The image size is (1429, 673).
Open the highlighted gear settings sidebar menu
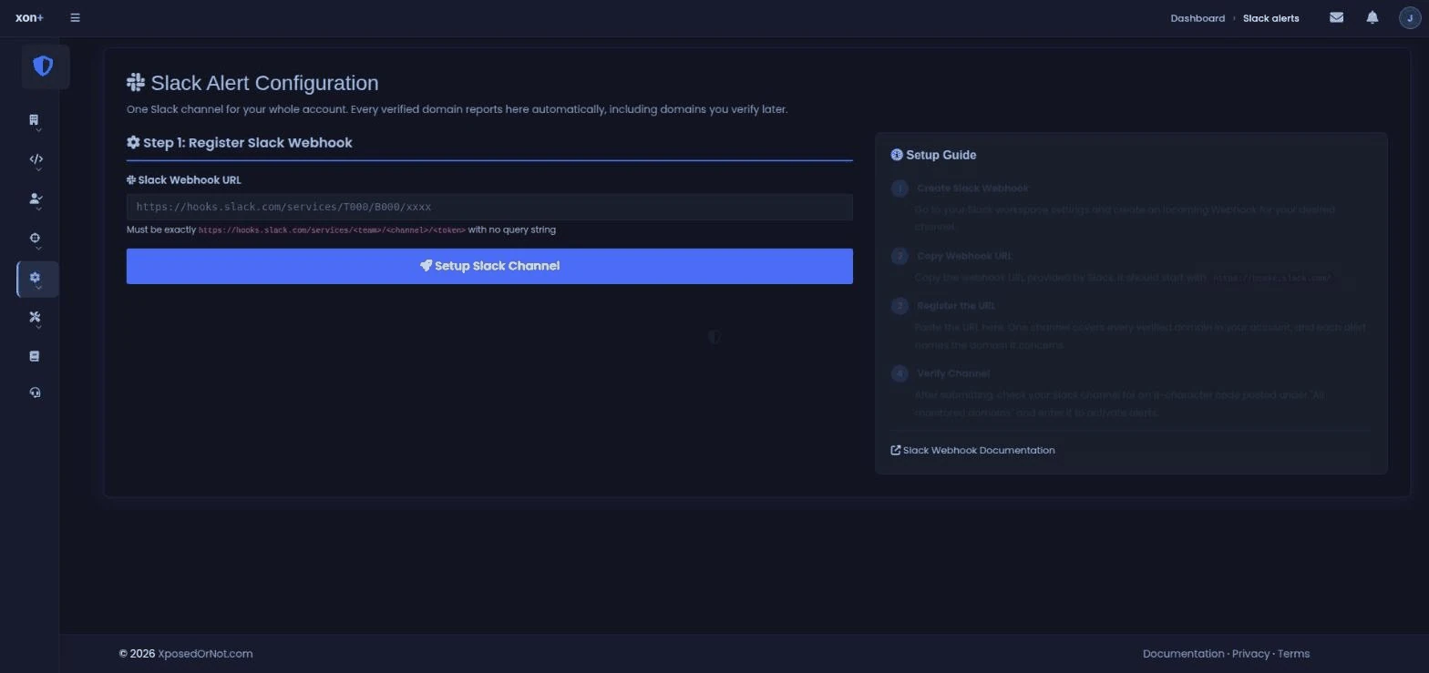[x=36, y=280]
